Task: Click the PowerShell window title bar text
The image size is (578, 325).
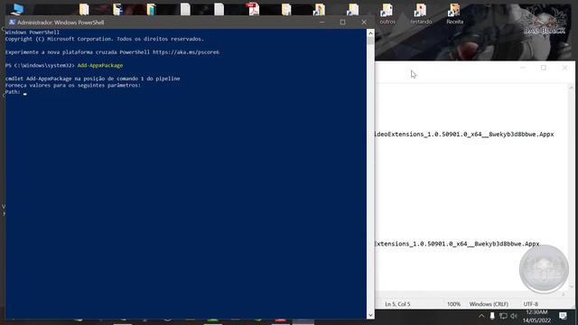Action: click(61, 23)
